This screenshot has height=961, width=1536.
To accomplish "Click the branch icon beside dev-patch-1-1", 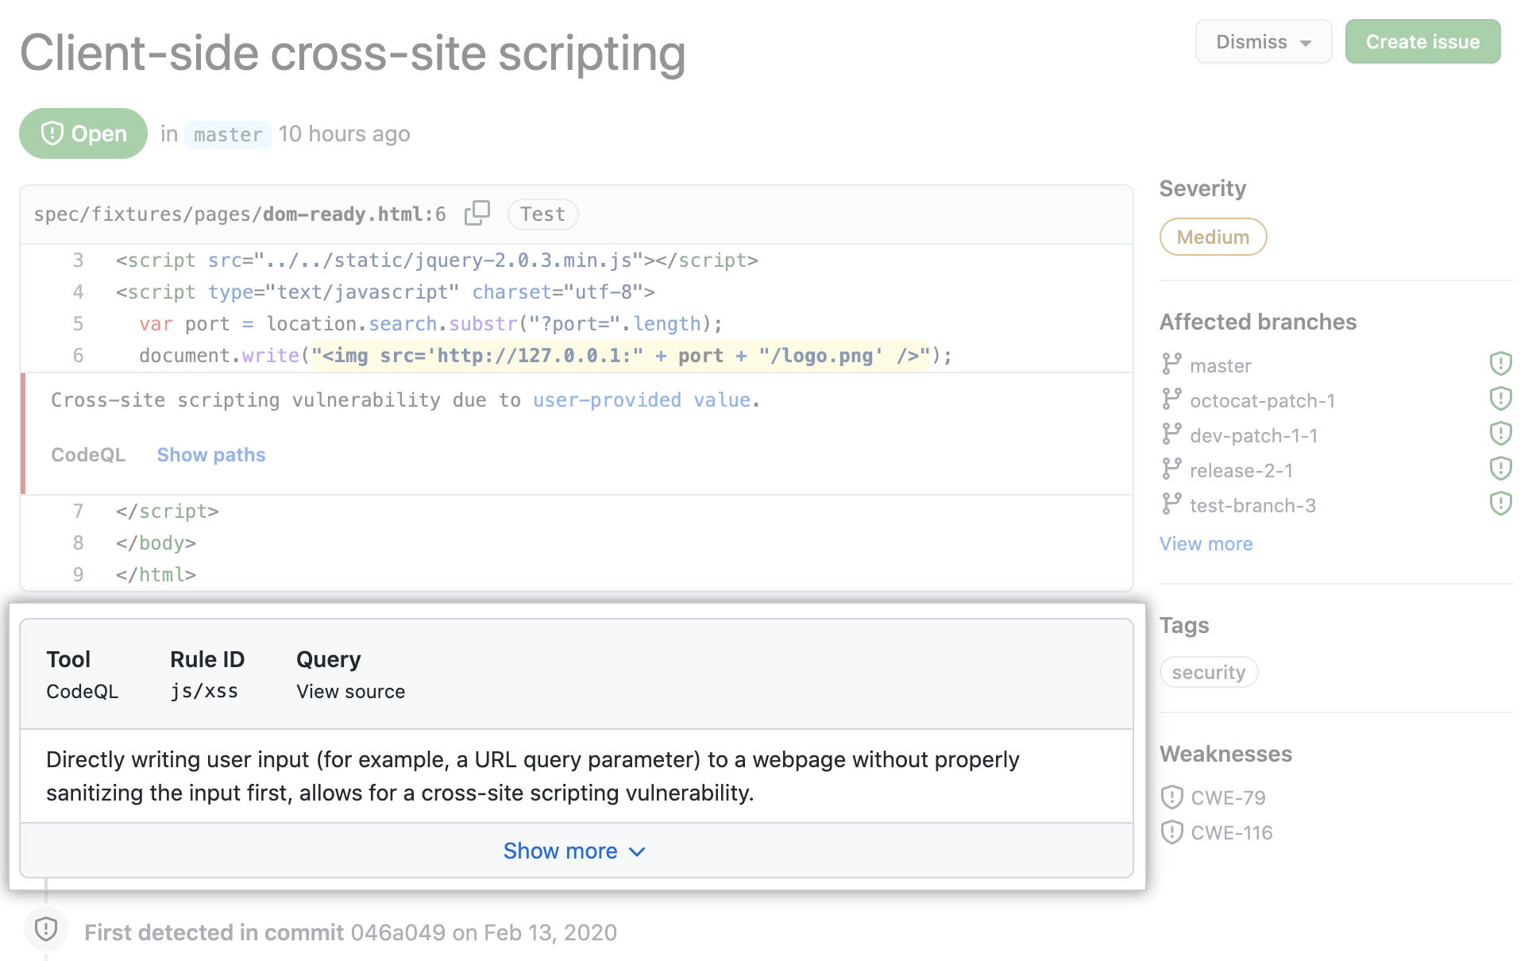I will 1171,434.
